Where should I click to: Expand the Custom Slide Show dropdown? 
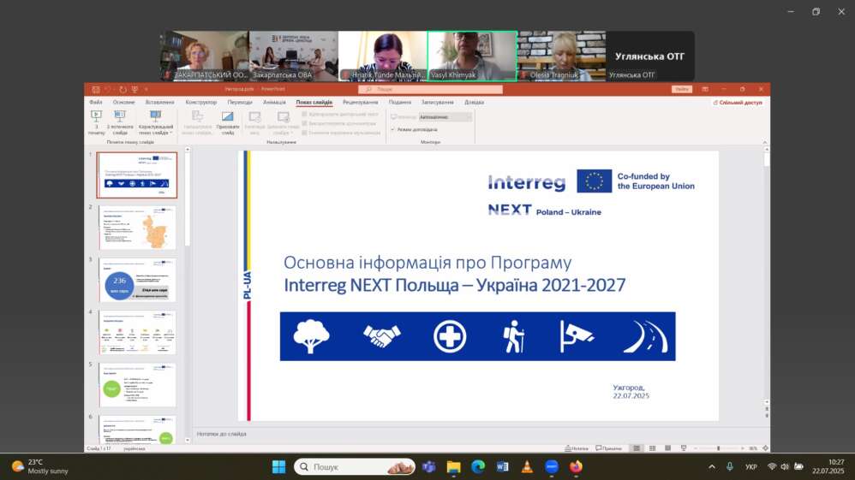coord(156,123)
